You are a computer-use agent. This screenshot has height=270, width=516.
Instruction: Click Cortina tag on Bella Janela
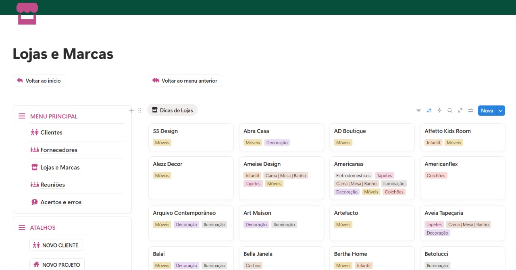tap(253, 266)
